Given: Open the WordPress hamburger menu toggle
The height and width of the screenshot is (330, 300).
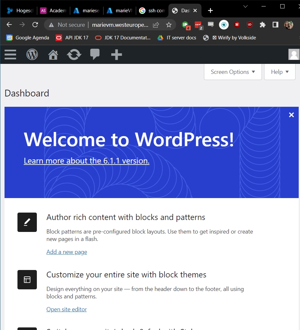Looking at the screenshot, I should coord(10,55).
